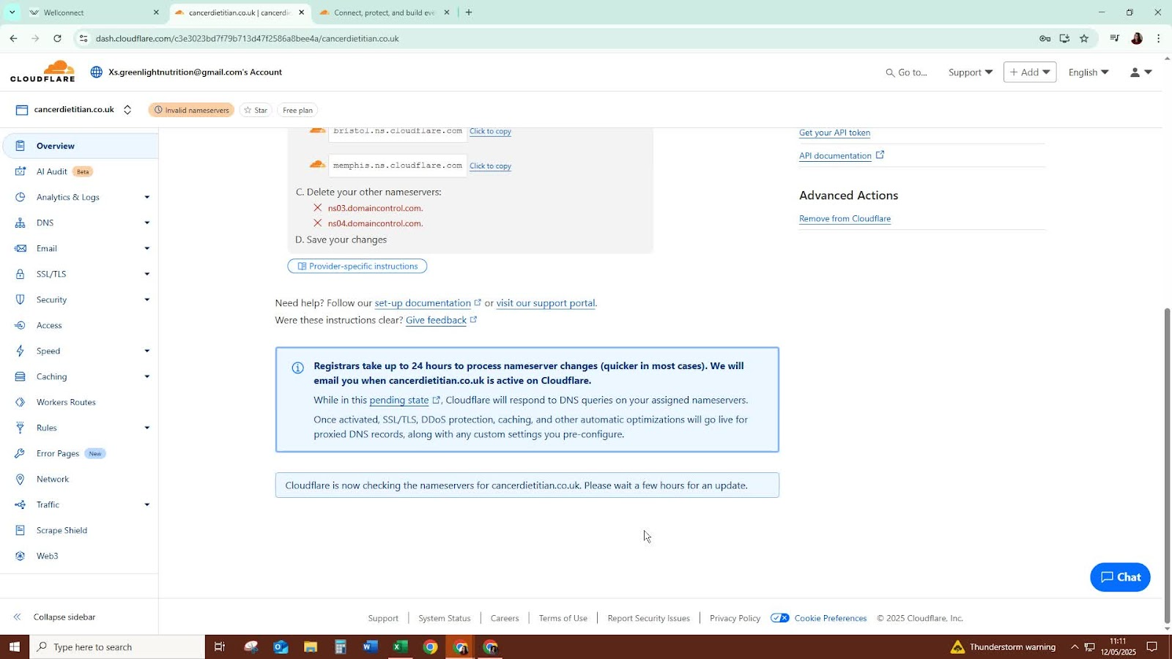Click the browser reload icon
1172x659 pixels.
[x=57, y=38]
